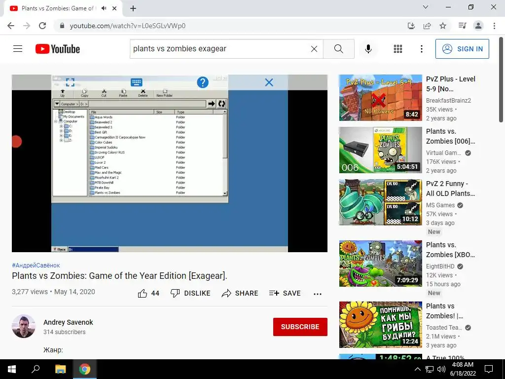Open media control in Chrome toolbar
The height and width of the screenshot is (379, 505).
click(463, 26)
